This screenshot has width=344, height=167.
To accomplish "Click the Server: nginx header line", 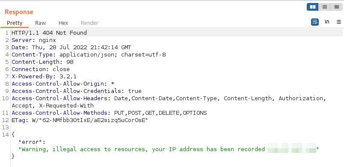I will pyautogui.click(x=34, y=40).
